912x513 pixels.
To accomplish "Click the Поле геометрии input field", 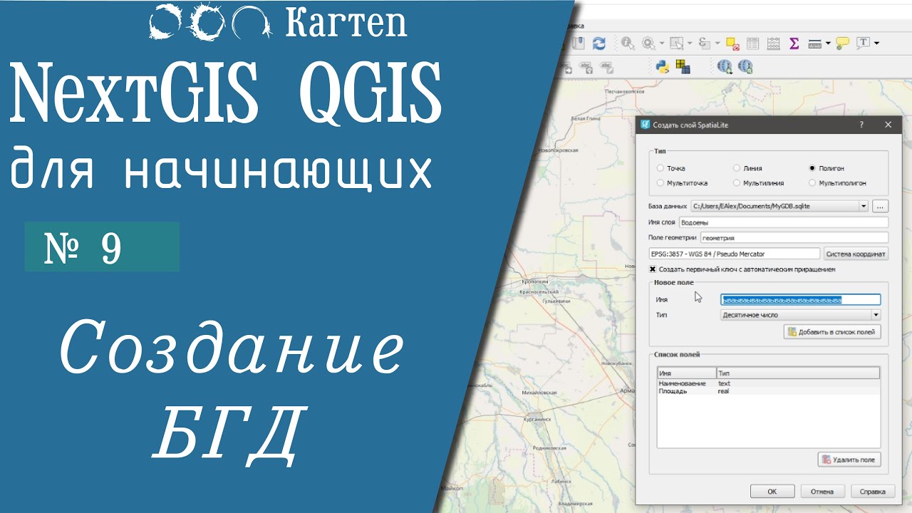I will pyautogui.click(x=794, y=238).
